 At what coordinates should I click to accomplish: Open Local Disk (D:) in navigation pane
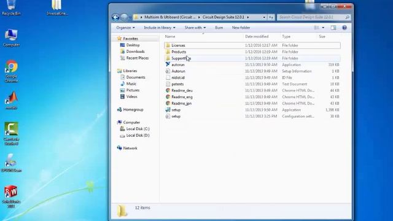[138, 135]
